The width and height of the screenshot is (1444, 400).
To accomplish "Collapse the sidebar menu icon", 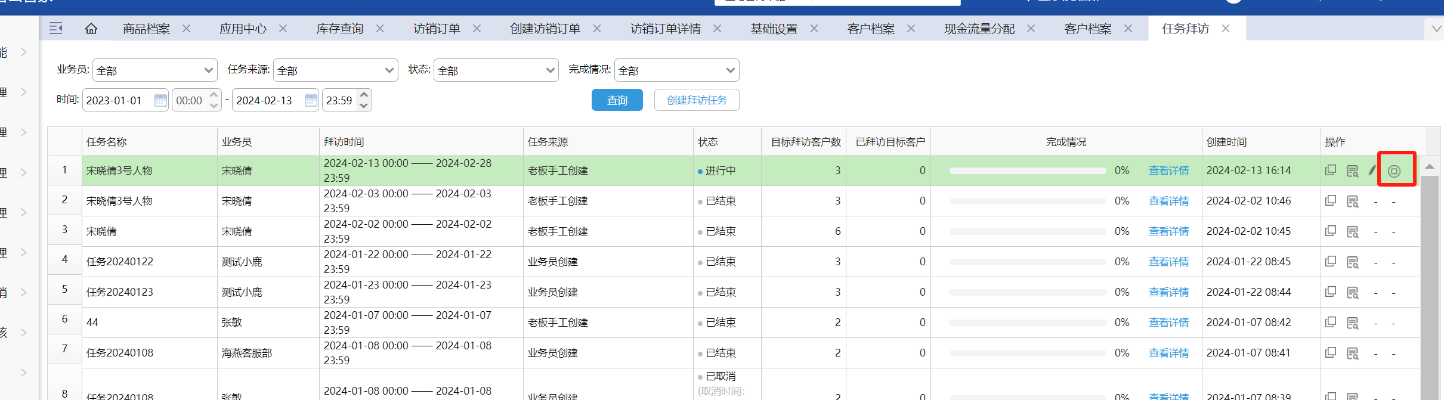I will [56, 29].
